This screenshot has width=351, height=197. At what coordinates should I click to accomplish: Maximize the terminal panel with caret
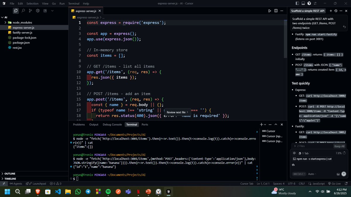[x=276, y=124]
